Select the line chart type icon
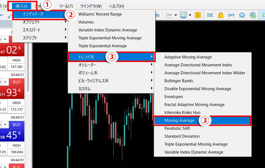The width and height of the screenshot is (265, 168). tap(169, 15)
